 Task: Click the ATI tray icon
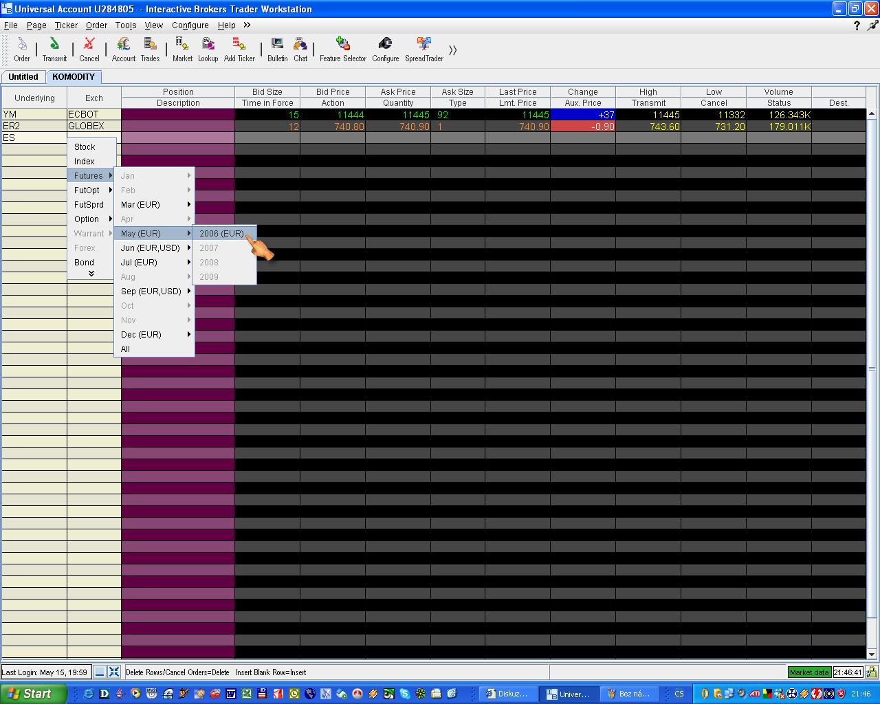pyautogui.click(x=755, y=694)
